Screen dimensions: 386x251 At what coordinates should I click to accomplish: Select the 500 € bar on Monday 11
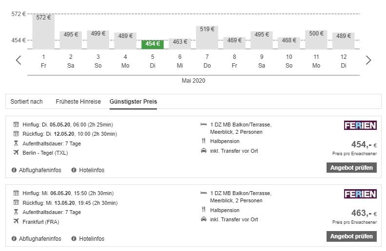point(316,39)
